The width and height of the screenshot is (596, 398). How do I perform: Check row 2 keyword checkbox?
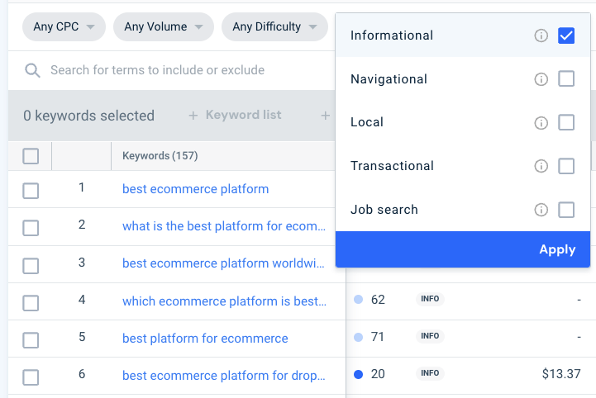click(31, 228)
